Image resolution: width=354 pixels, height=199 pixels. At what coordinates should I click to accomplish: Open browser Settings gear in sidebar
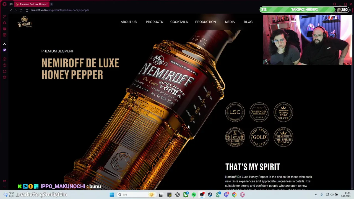(4, 77)
